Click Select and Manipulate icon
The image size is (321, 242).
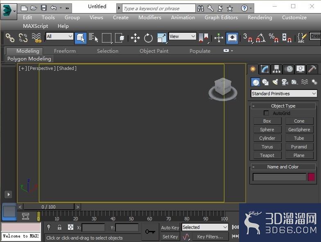[x=219, y=38]
